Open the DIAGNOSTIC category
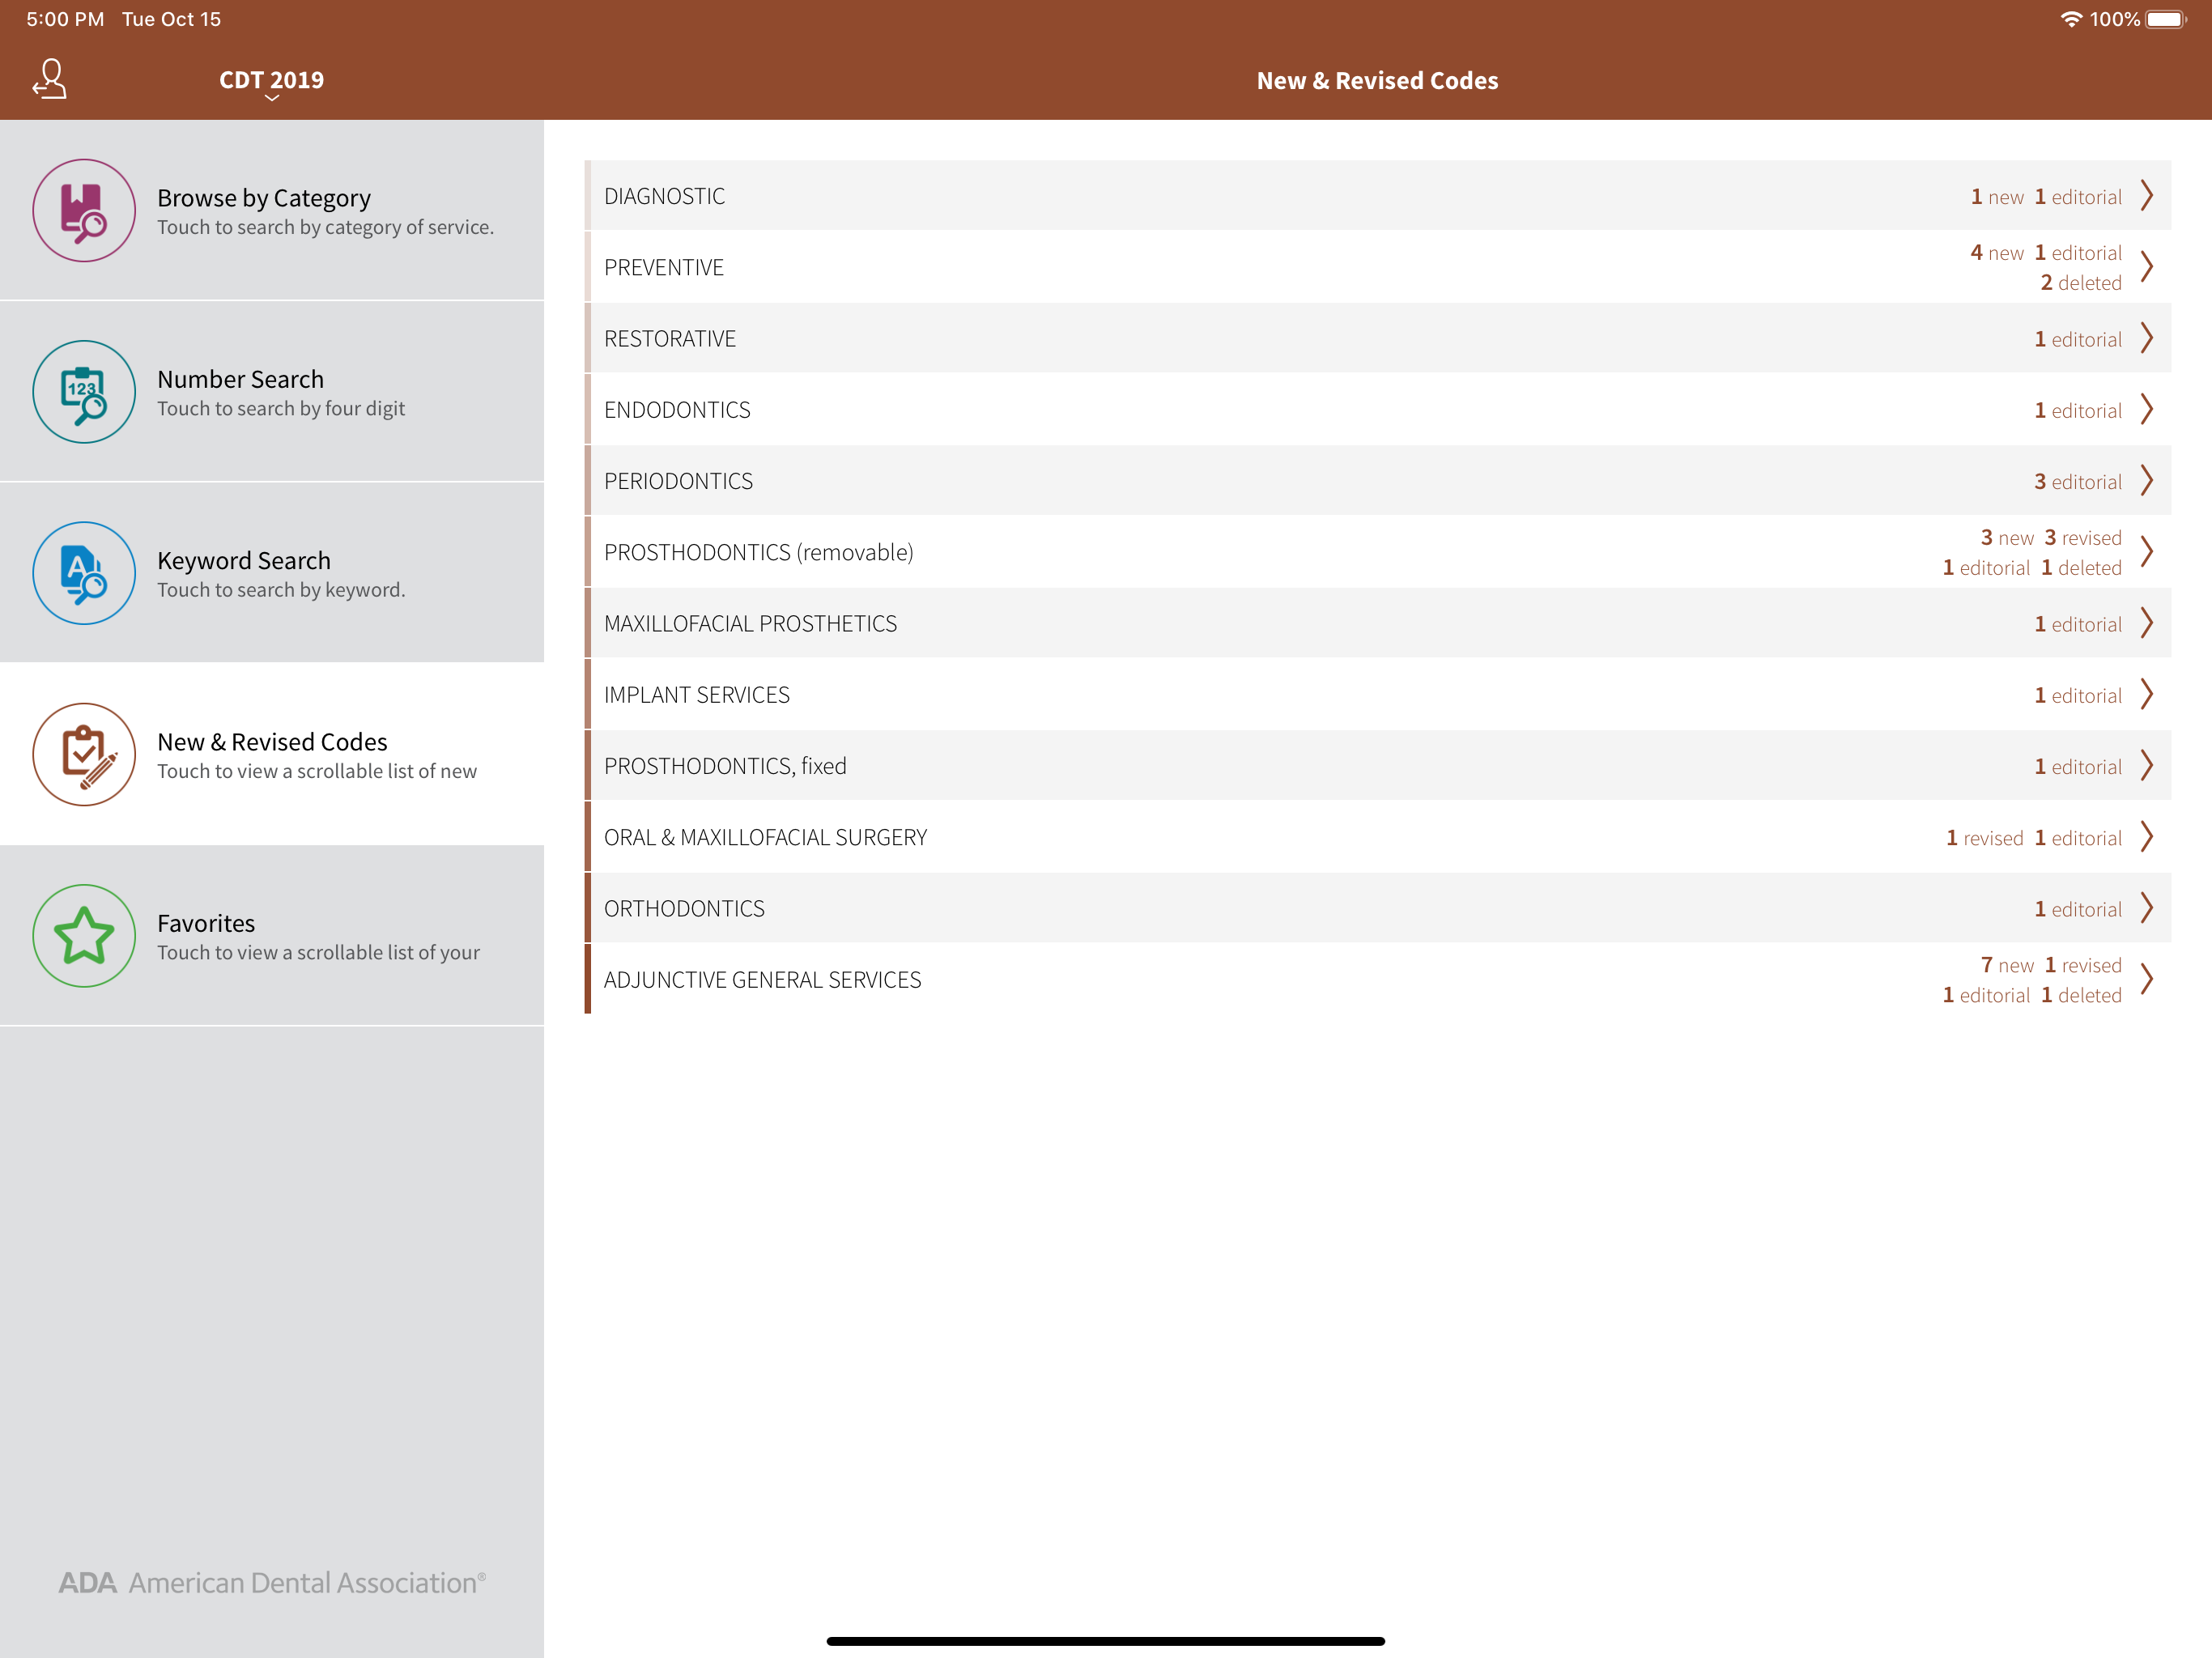 tap(1378, 195)
